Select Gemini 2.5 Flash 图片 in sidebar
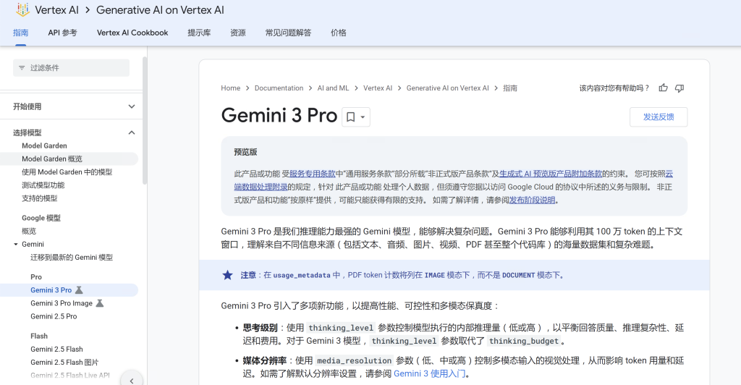Screen dimensions: 741x385 point(64,363)
